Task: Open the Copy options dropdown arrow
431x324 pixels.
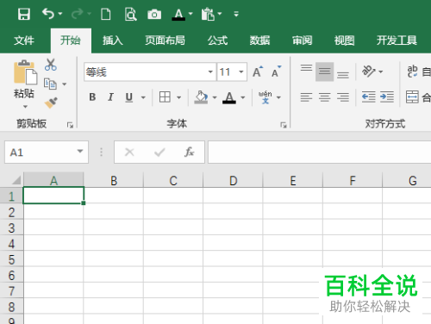Action: 65,84
